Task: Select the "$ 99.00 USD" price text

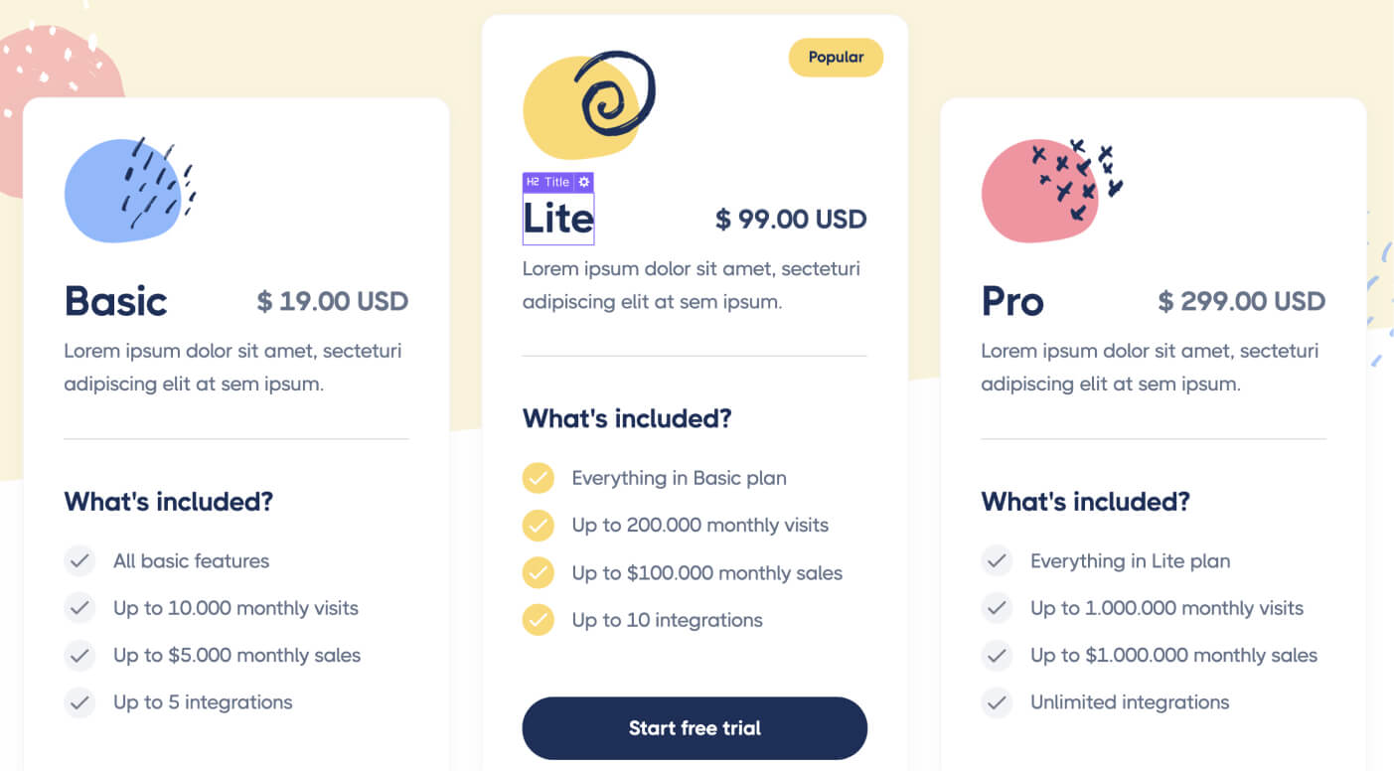Action: pos(792,219)
